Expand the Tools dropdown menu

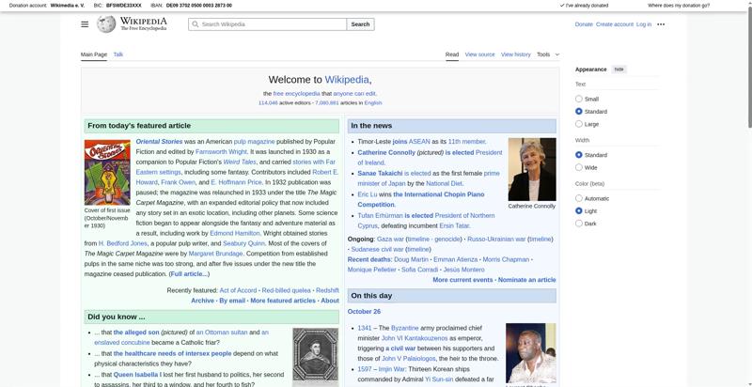(546, 54)
